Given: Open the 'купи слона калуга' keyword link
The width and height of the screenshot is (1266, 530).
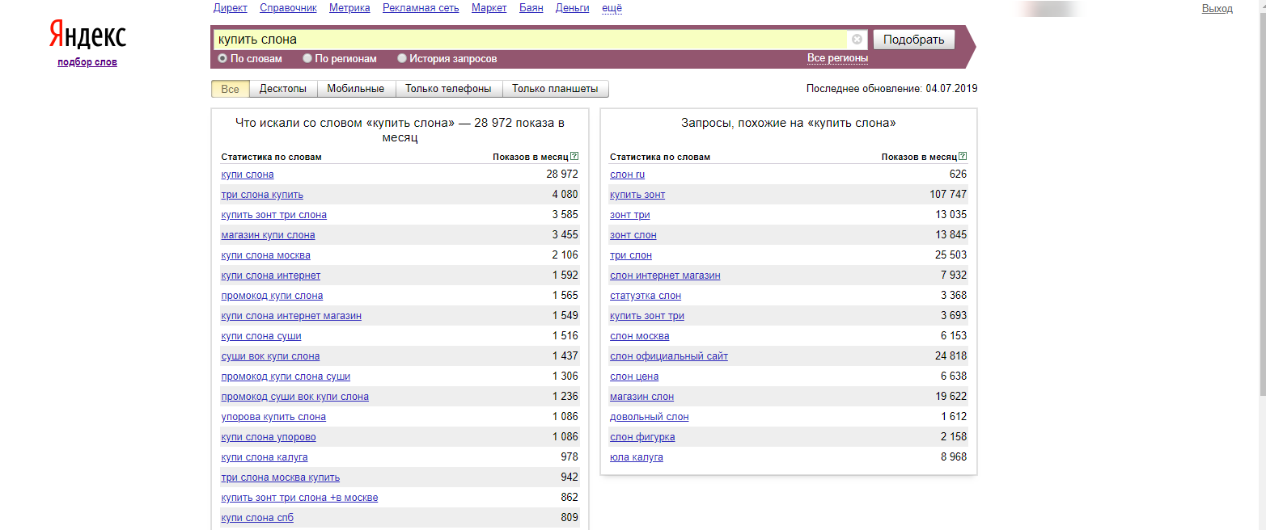Looking at the screenshot, I should [x=265, y=457].
